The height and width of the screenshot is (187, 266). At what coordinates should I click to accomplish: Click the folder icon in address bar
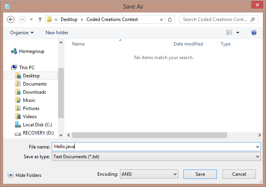[x=49, y=19]
